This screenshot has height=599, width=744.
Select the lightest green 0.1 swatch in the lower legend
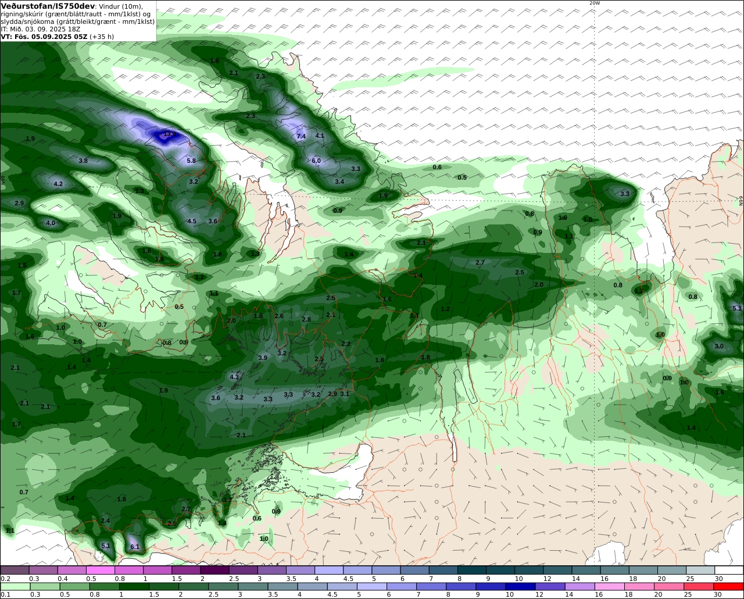point(15,586)
